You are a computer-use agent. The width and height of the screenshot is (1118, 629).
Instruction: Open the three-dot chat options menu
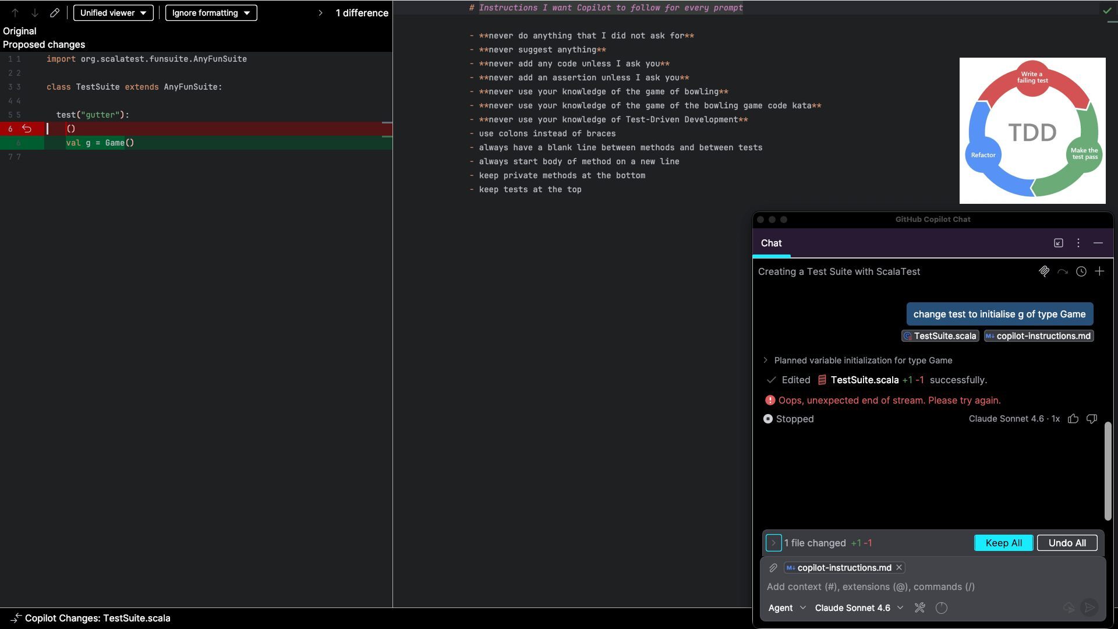point(1078,243)
